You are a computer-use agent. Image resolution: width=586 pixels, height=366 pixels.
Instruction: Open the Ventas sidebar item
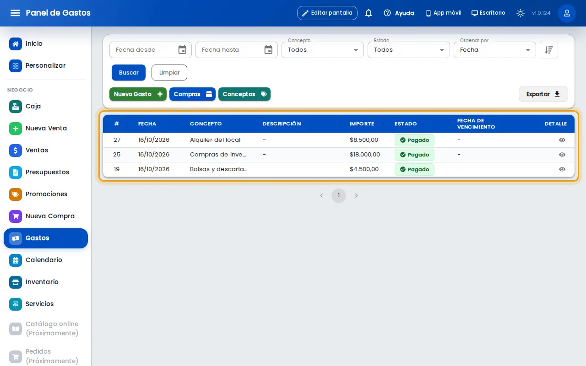point(46,151)
